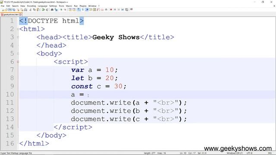Image resolution: width=276 pixels, height=155 pixels.
Task: Click 'length : 277' in the status bar
Action: (150, 153)
